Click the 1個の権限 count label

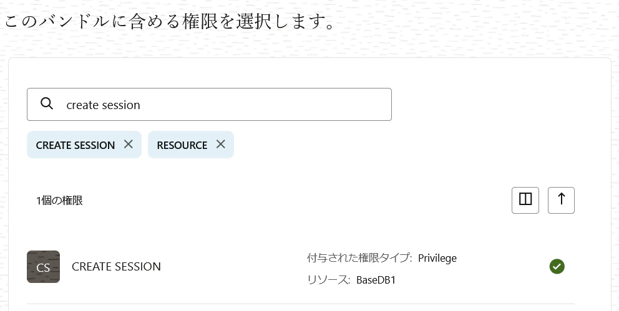point(60,201)
